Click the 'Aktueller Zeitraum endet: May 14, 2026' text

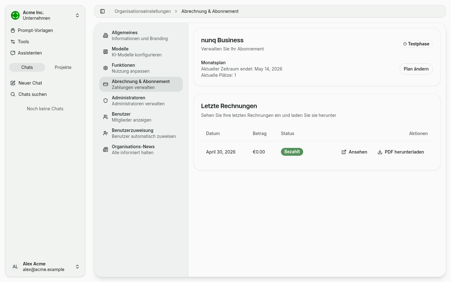[x=242, y=69]
